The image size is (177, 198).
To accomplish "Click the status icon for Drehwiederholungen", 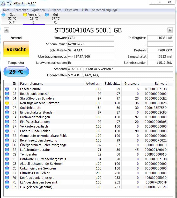I will pos(7,117).
